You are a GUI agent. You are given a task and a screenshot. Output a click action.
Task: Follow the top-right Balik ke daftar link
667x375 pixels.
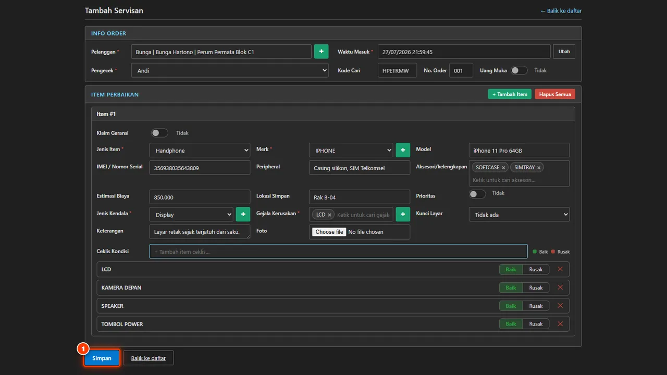(x=561, y=11)
